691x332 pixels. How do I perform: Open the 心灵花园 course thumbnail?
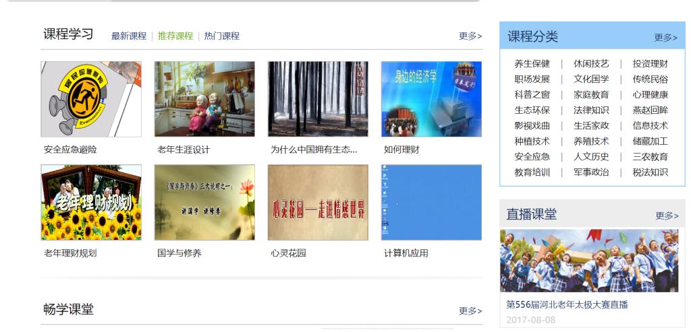pyautogui.click(x=318, y=203)
